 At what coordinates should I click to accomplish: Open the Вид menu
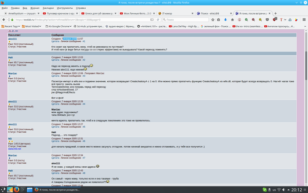pos(25,8)
